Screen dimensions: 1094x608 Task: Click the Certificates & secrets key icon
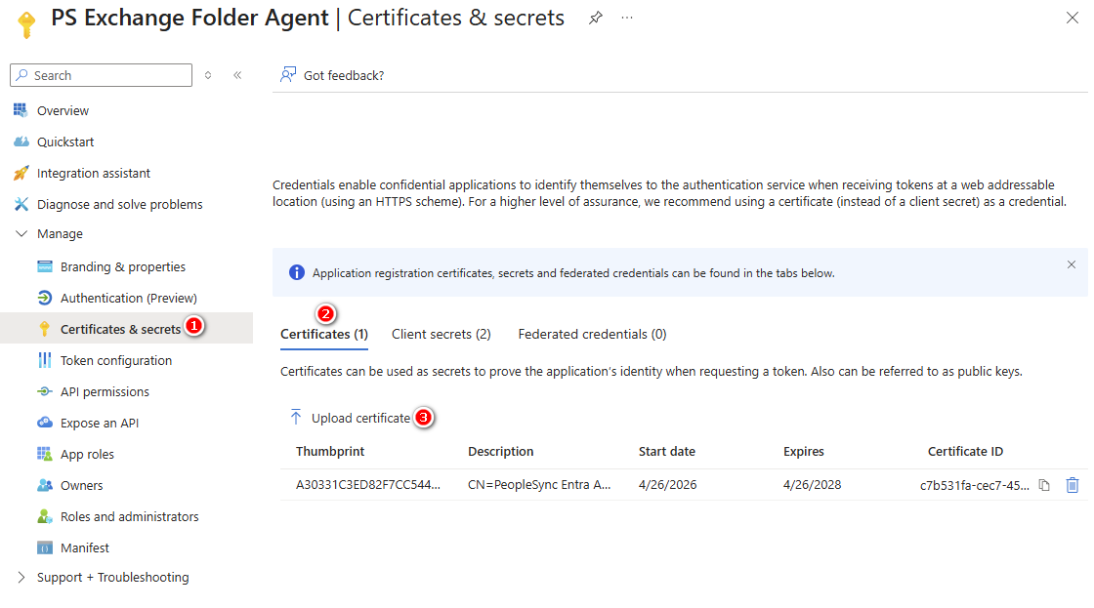pyautogui.click(x=45, y=329)
